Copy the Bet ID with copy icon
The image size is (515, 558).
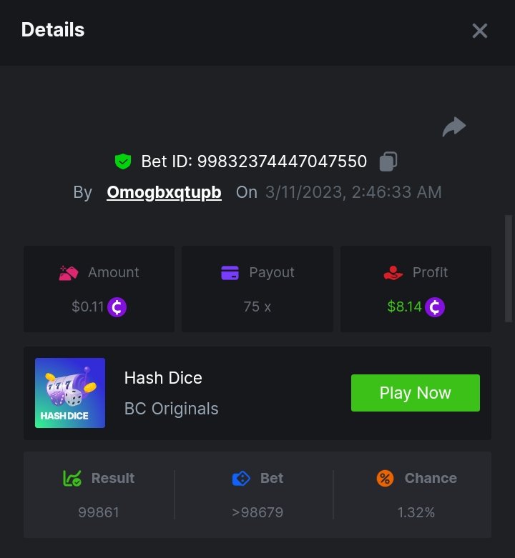pos(388,161)
